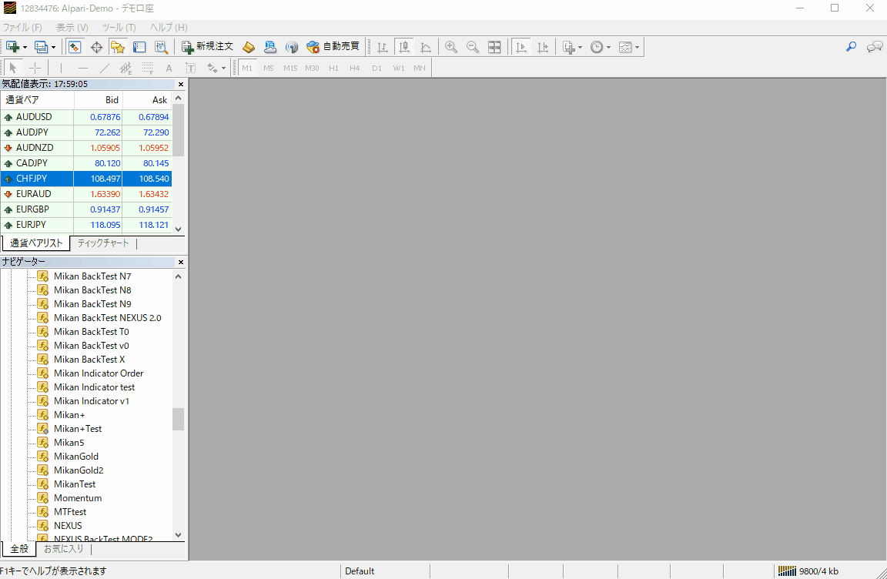Viewport: 887px width, 579px height.
Task: Open MetaEditor via the yellow book icon
Action: click(x=249, y=47)
